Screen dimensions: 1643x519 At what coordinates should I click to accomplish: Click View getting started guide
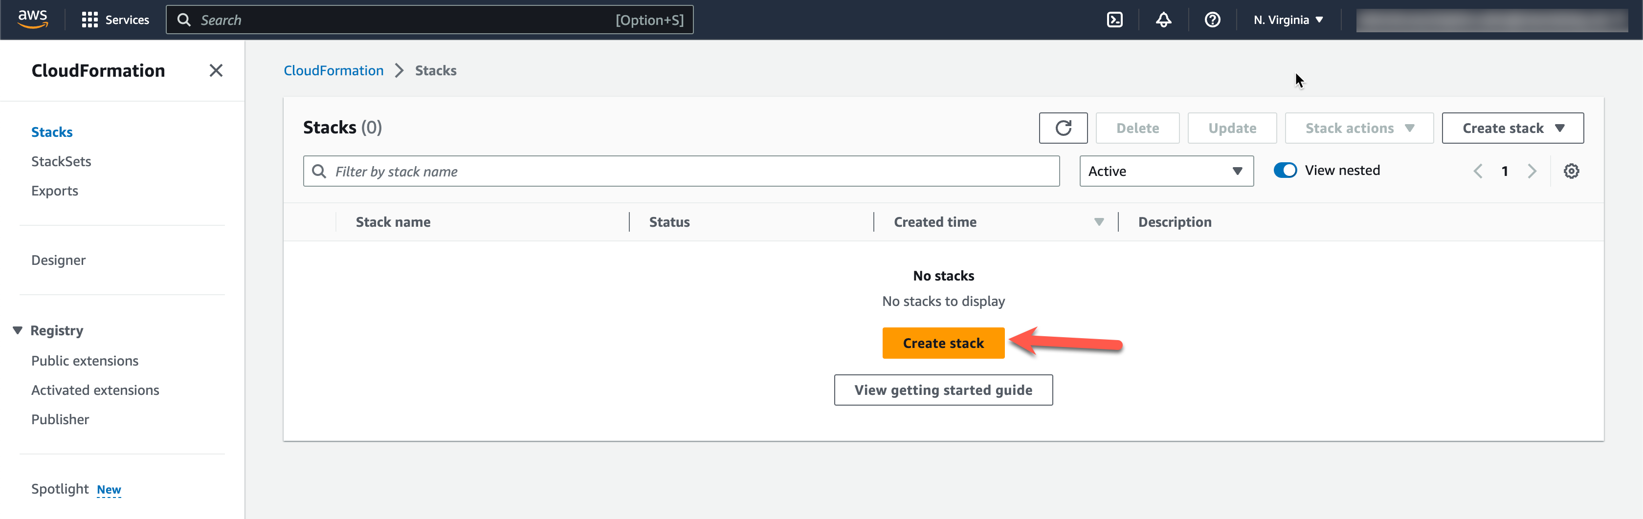pos(943,390)
